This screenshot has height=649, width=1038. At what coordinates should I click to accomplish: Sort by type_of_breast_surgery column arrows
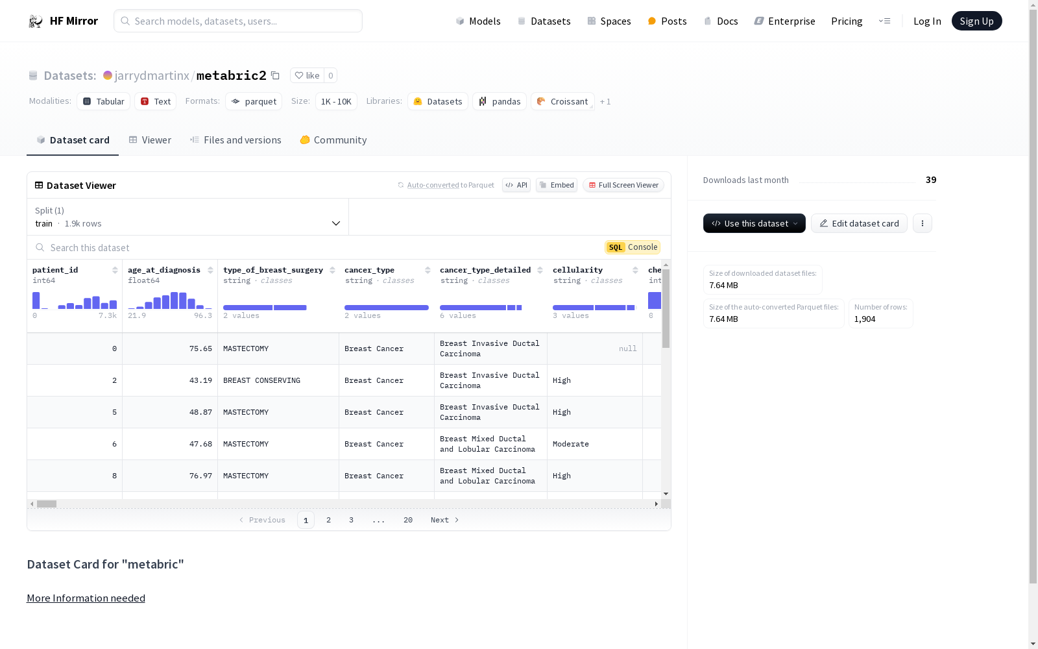pyautogui.click(x=332, y=270)
